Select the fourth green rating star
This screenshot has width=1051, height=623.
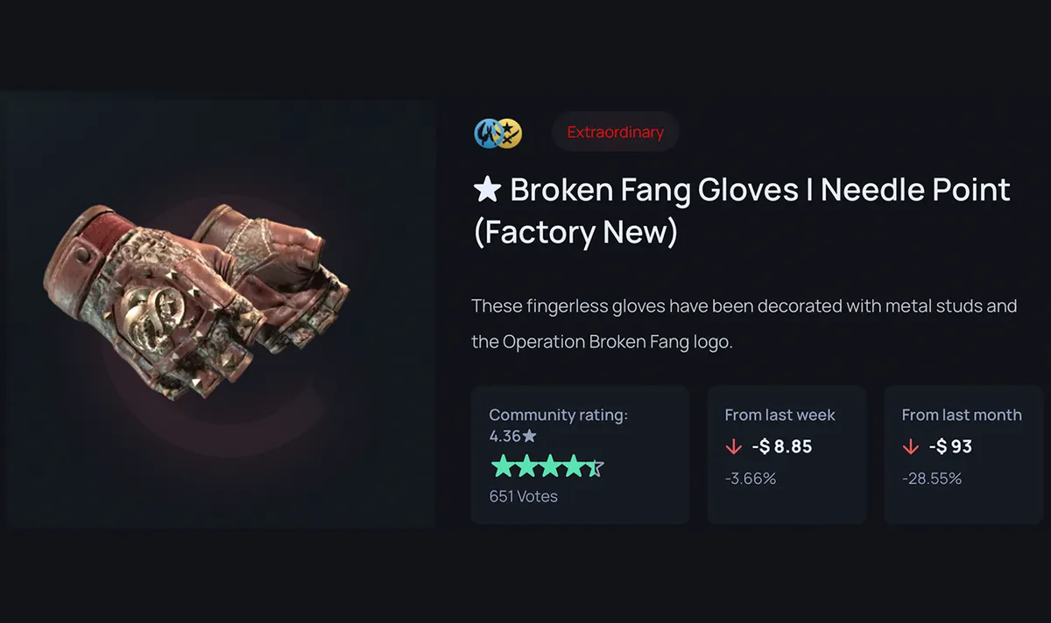tap(572, 466)
